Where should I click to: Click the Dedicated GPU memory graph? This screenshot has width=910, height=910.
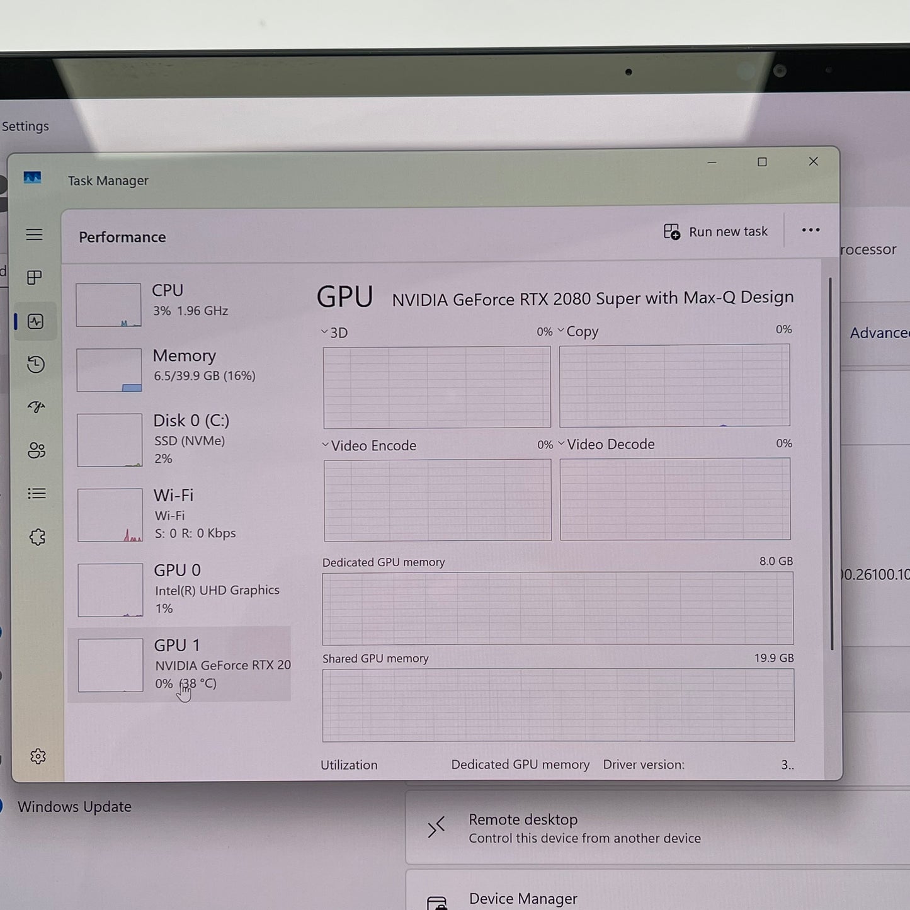(558, 608)
